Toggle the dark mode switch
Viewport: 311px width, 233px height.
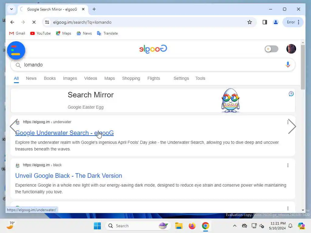[271, 49]
